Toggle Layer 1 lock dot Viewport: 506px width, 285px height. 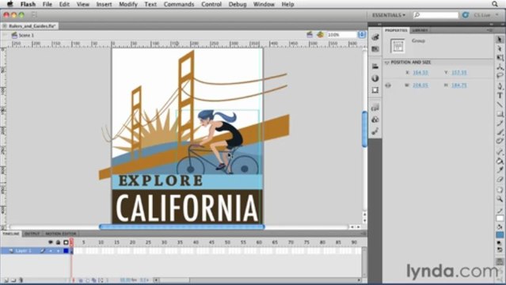[59, 251]
